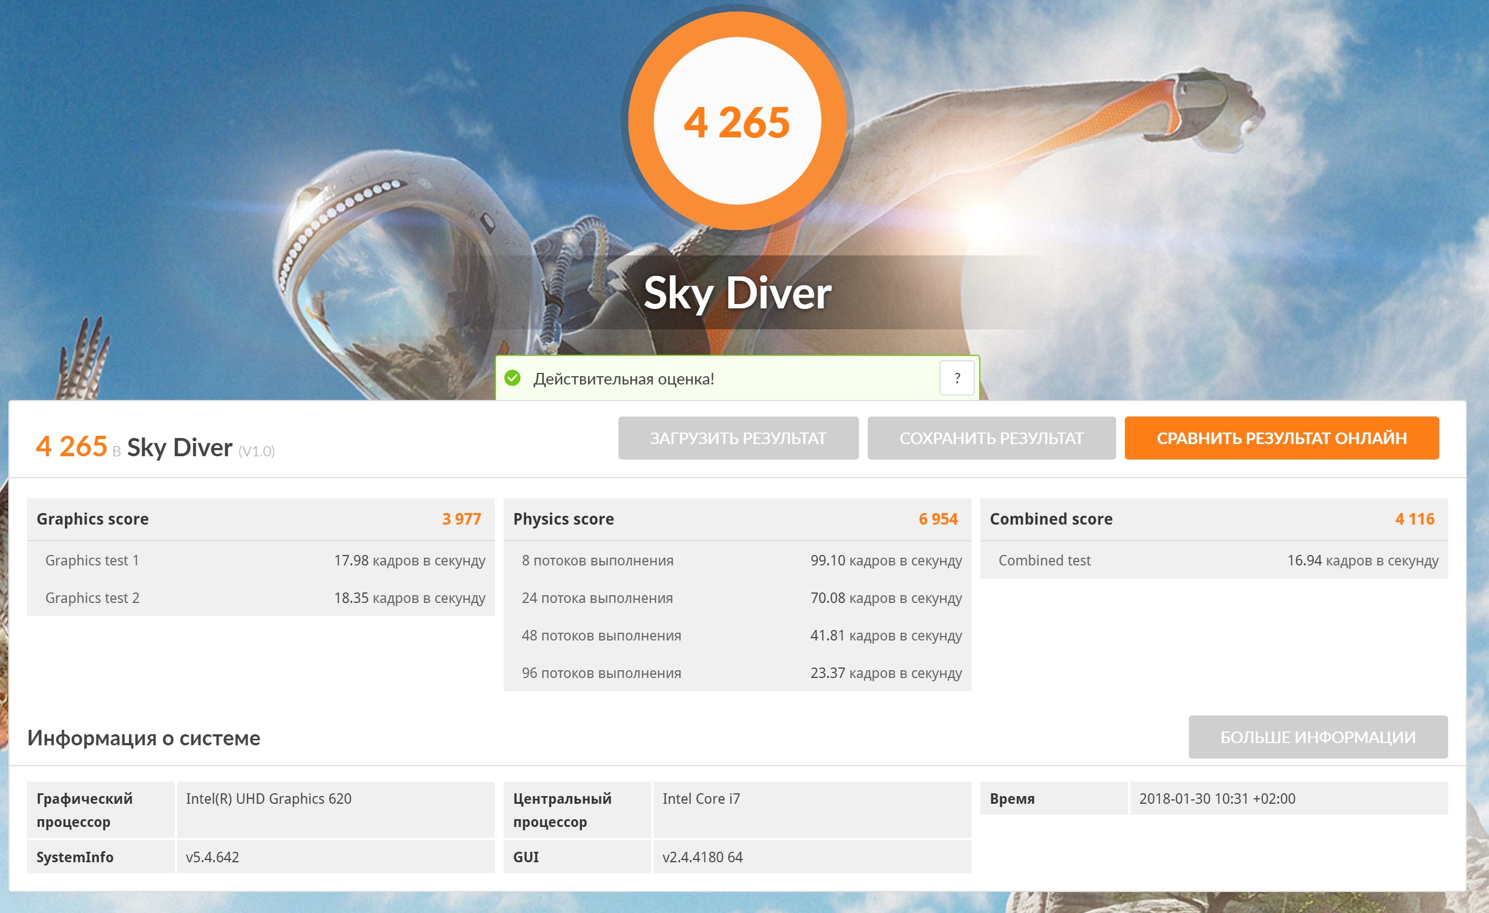The height and width of the screenshot is (913, 1489).
Task: Click the Информация о системе heading
Action: pos(144,738)
